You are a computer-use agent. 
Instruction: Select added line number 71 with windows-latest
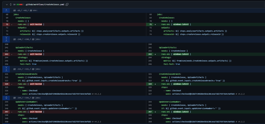(150, 25)
